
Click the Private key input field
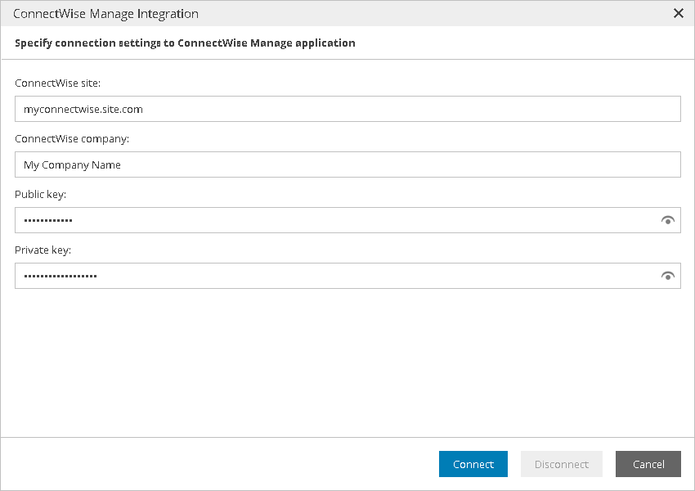327,276
